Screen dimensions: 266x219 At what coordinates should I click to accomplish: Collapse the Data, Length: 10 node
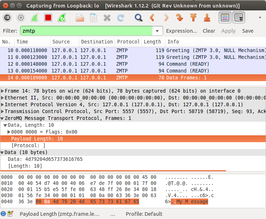[x=5, y=125]
